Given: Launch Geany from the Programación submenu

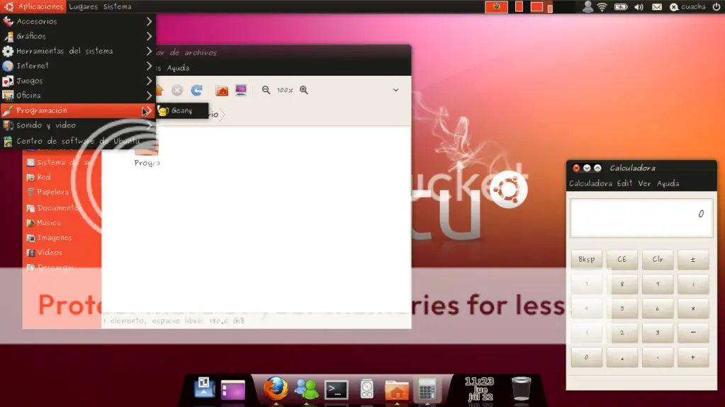Looking at the screenshot, I should (181, 110).
